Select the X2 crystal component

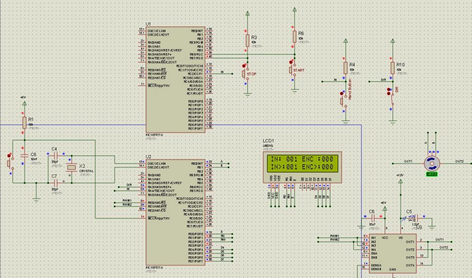[x=71, y=167]
